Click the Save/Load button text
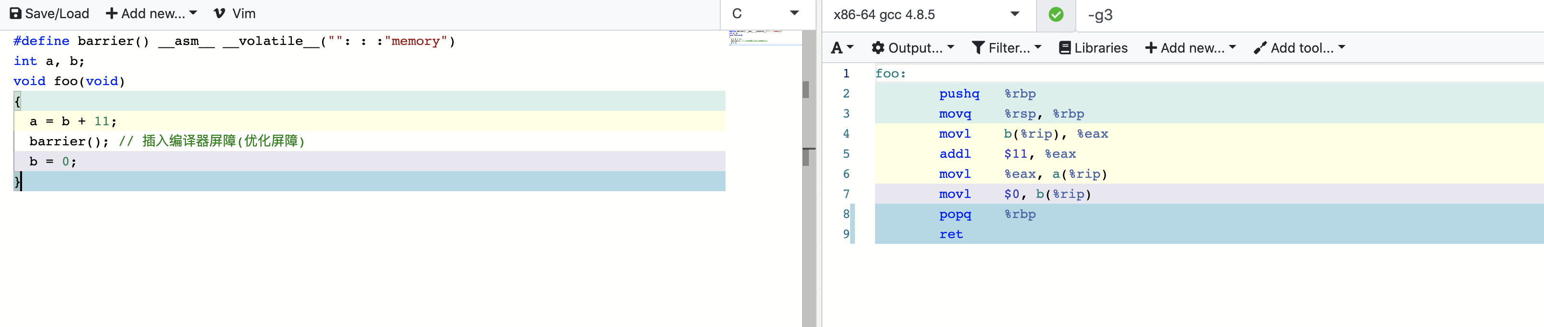 pos(57,14)
